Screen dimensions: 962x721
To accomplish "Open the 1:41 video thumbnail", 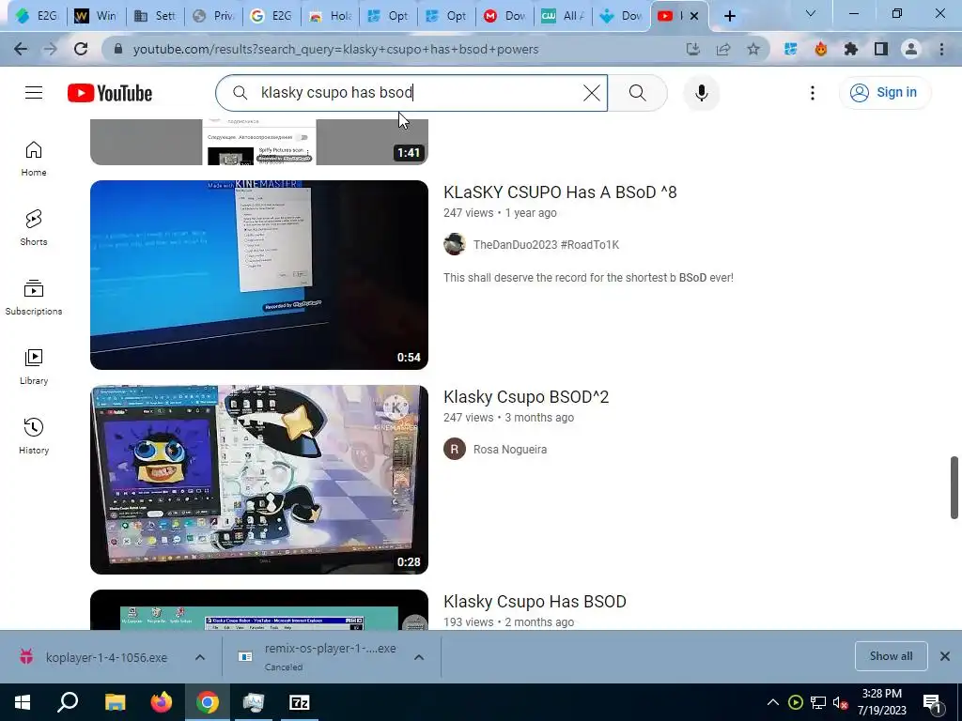I will point(259,143).
